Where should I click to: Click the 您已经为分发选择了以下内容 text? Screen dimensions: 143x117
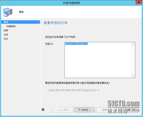(x=61, y=37)
